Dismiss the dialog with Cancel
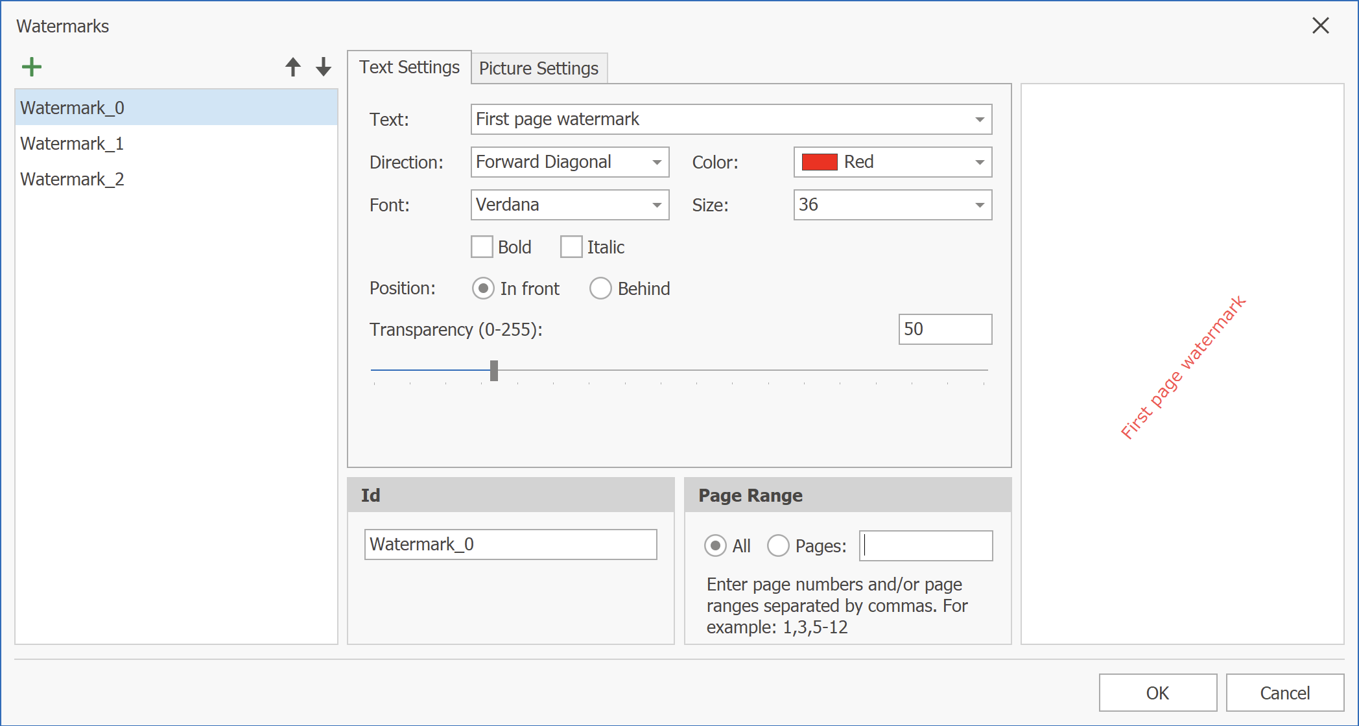 [x=1284, y=692]
